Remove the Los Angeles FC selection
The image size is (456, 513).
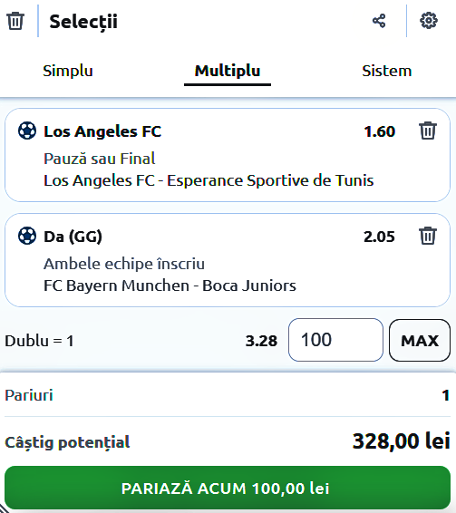[x=428, y=131]
